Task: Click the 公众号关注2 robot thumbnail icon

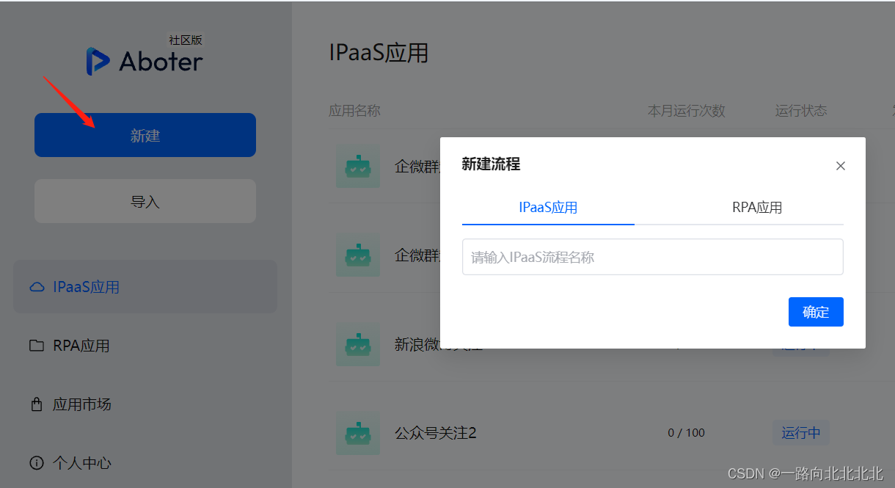Action: pos(357,433)
